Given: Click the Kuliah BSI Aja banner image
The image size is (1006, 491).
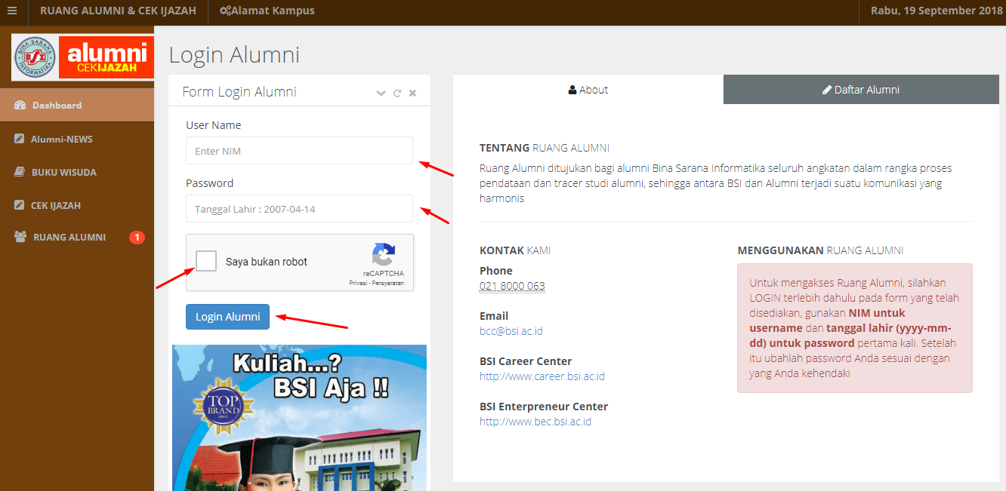Looking at the screenshot, I should [299, 418].
